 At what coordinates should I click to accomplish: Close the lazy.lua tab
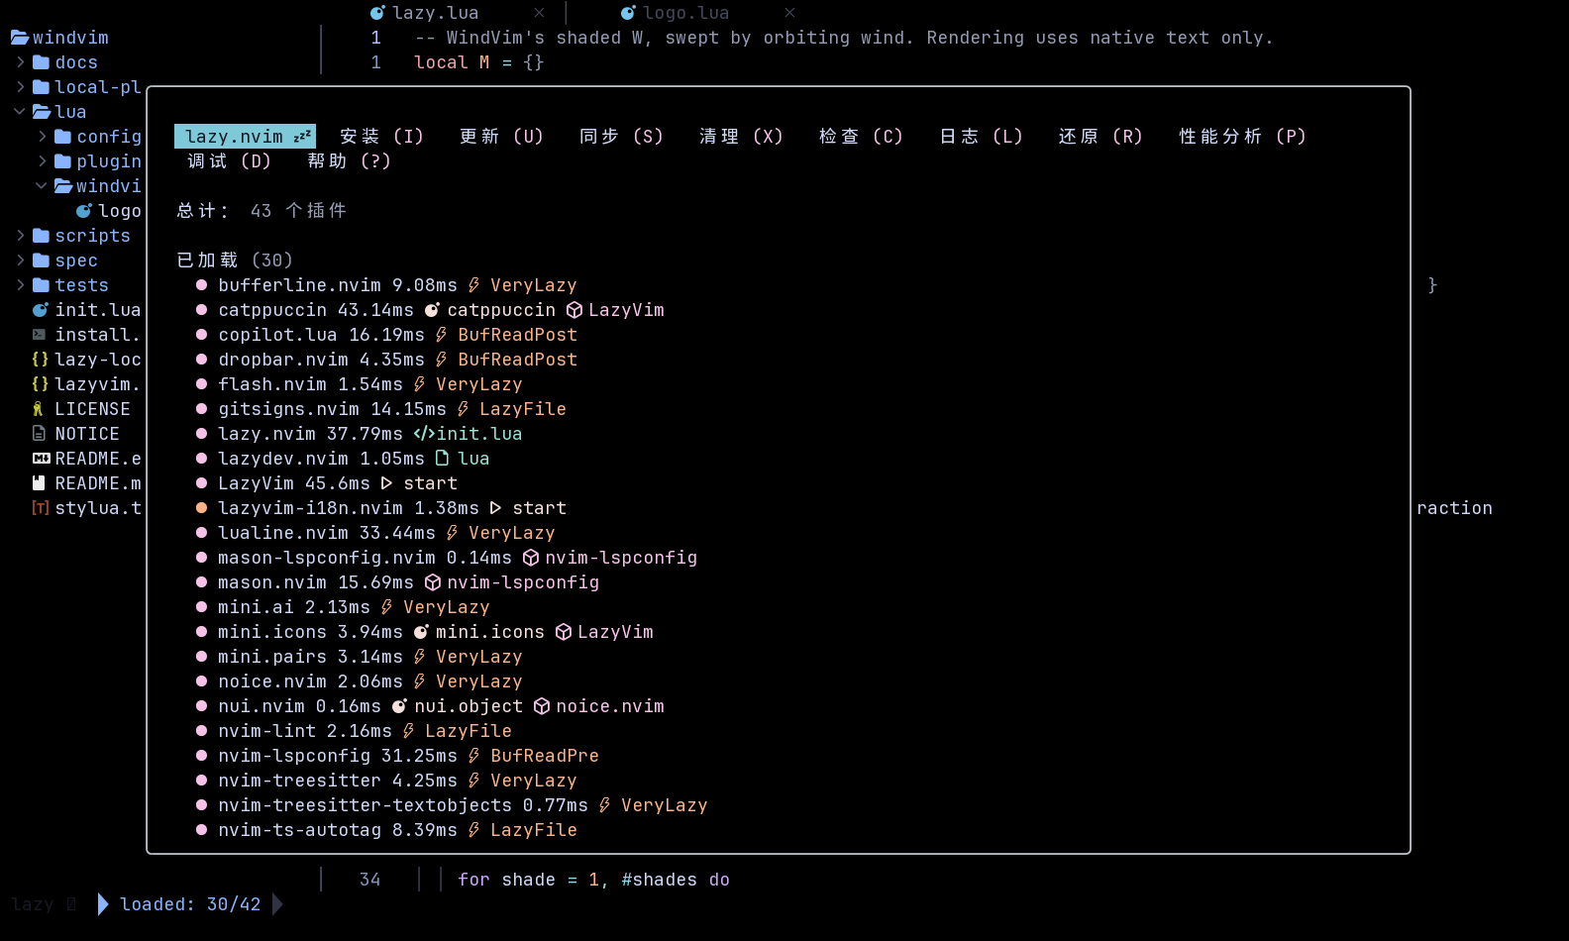point(539,13)
